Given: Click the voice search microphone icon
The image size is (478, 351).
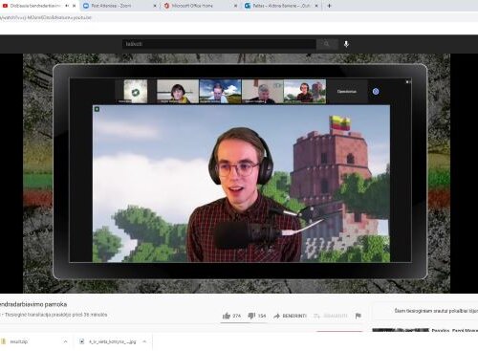Looking at the screenshot, I should [x=346, y=44].
